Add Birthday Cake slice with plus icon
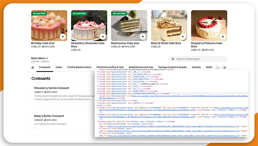The width and height of the screenshot is (258, 146). tap(63, 37)
